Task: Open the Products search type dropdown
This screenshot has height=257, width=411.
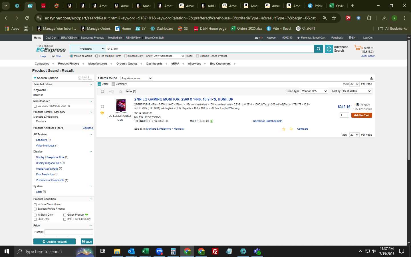Action: coord(88,49)
